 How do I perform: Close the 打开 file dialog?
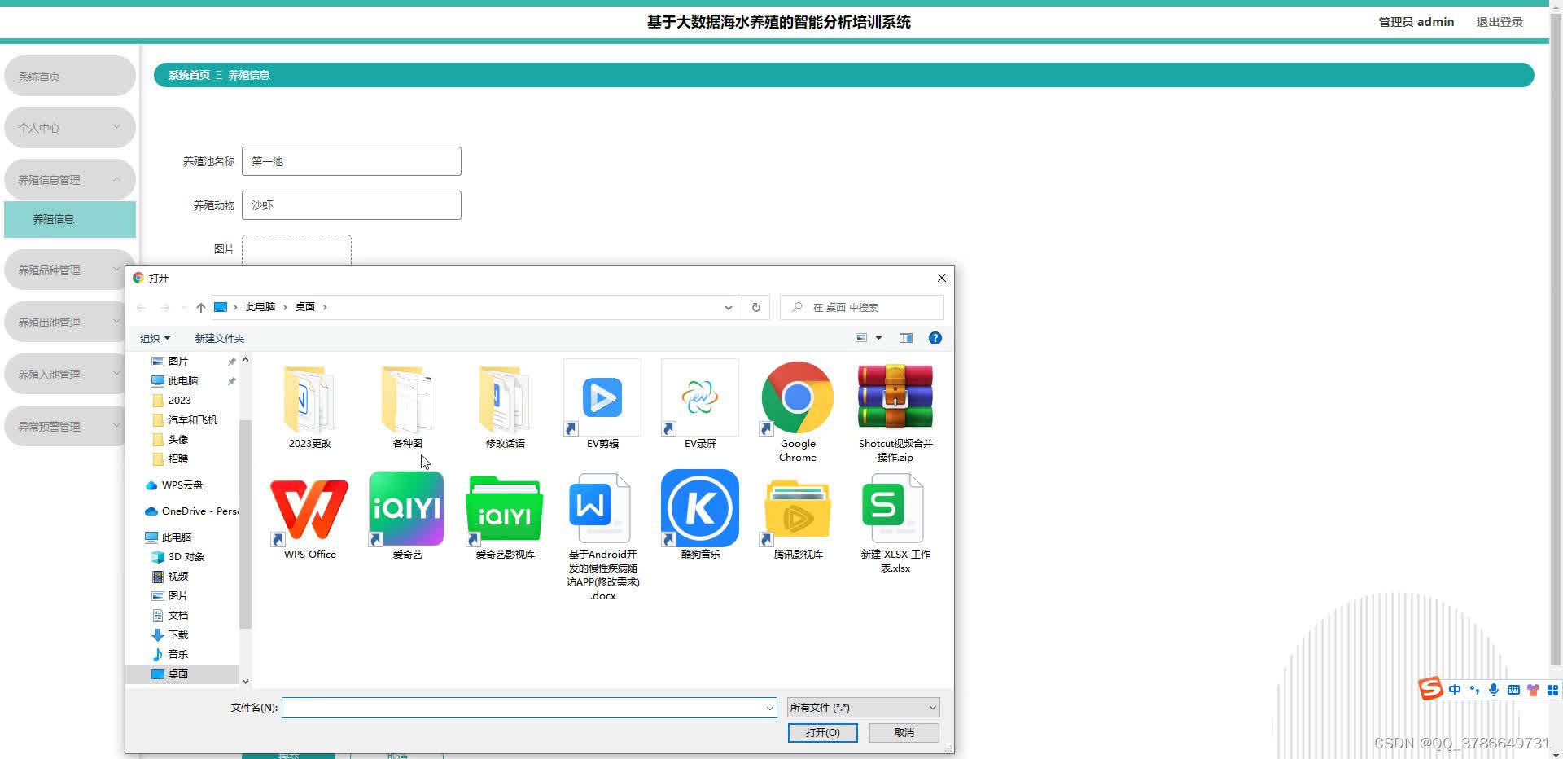(x=942, y=278)
